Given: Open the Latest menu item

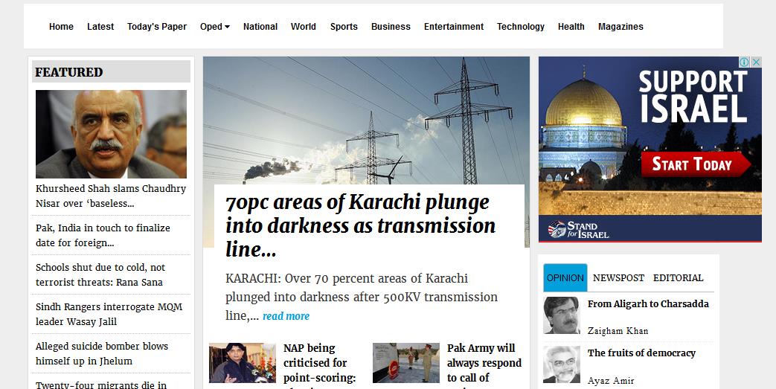Looking at the screenshot, I should [x=100, y=27].
